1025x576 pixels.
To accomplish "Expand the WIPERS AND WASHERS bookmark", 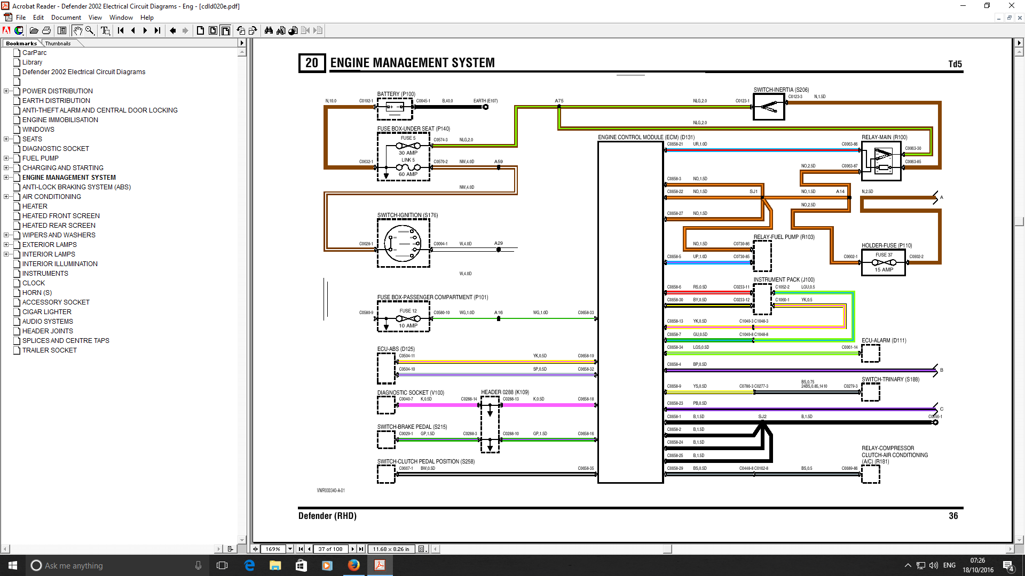I will [x=6, y=235].
